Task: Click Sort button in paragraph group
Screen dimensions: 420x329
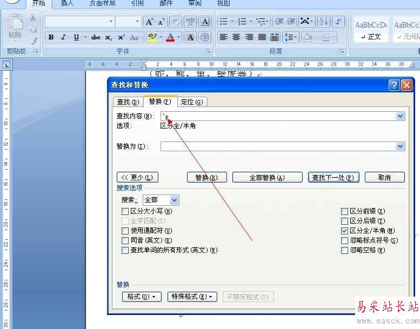Action: [x=324, y=22]
